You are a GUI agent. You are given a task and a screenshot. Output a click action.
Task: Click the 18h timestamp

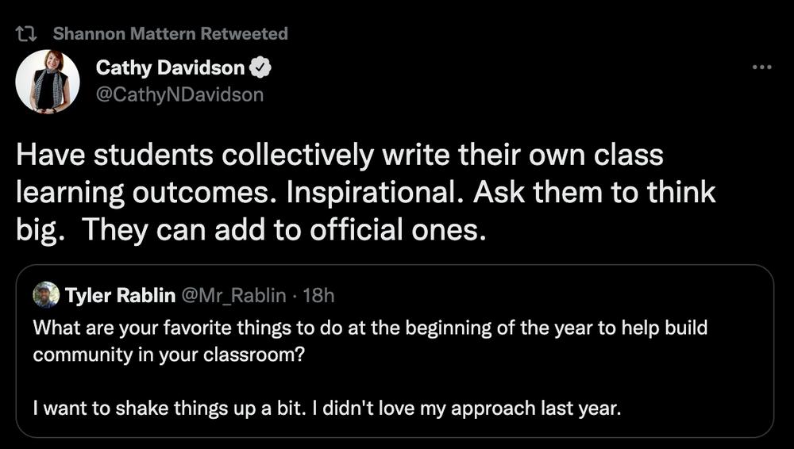(x=318, y=295)
